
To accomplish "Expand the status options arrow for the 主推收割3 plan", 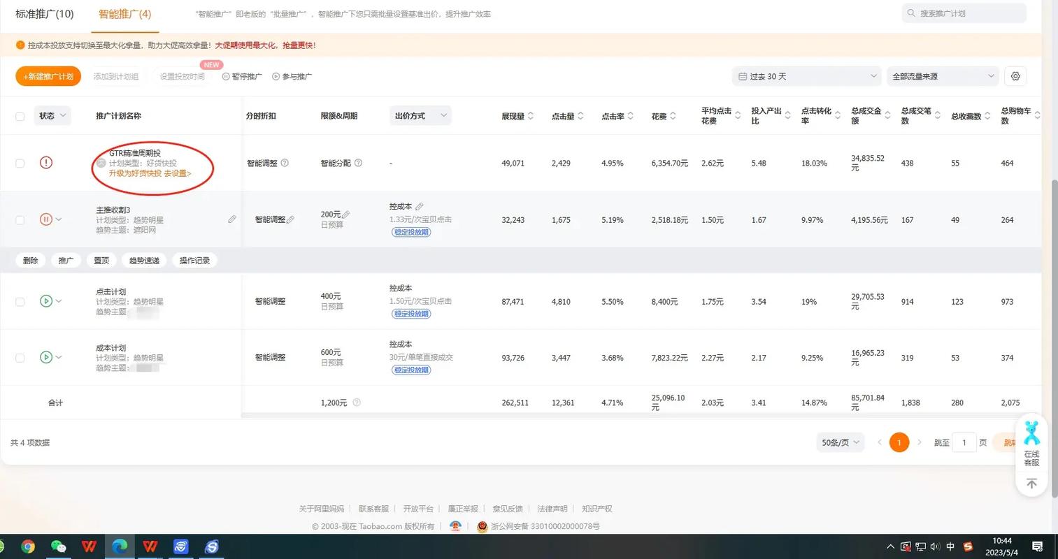I will tap(59, 219).
